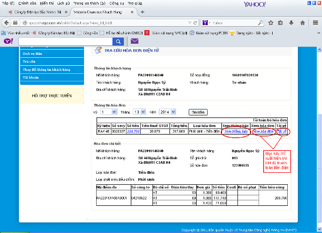This screenshot has width=322, height=233.
Task: Select Tài khoản in left sidebar
Action: pyautogui.click(x=31, y=77)
